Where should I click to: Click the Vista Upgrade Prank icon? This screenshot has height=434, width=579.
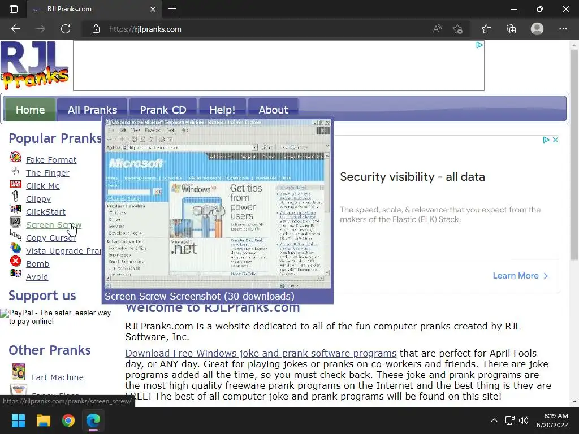(x=15, y=248)
